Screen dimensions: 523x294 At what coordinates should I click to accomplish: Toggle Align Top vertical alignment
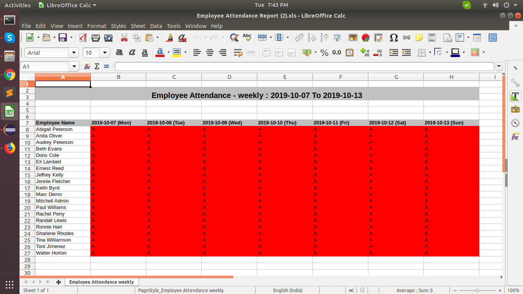266,52
